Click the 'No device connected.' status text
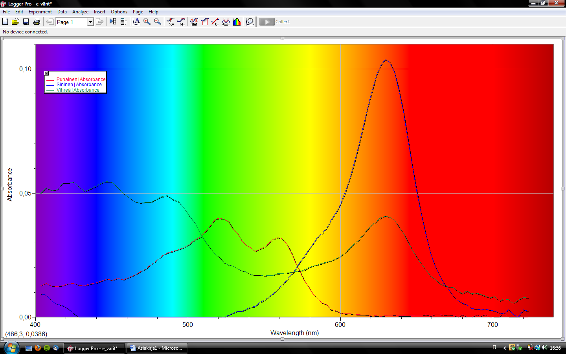The width and height of the screenshot is (566, 354). 26,32
